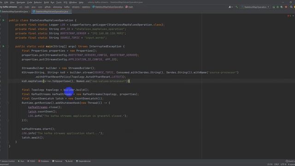Click the cursor line:column position indicator
The height and width of the screenshot is (166, 295).
[270, 164]
